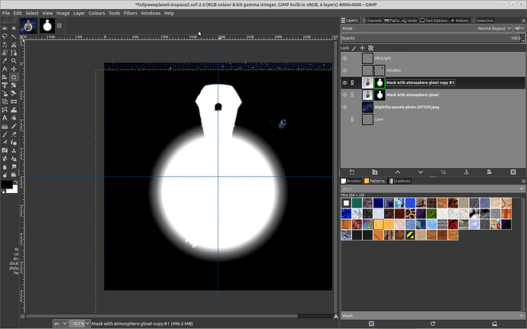The width and height of the screenshot is (527, 329).
Task: Toggle visibility of Mask with atmosphere glow! layer
Action: (x=344, y=95)
